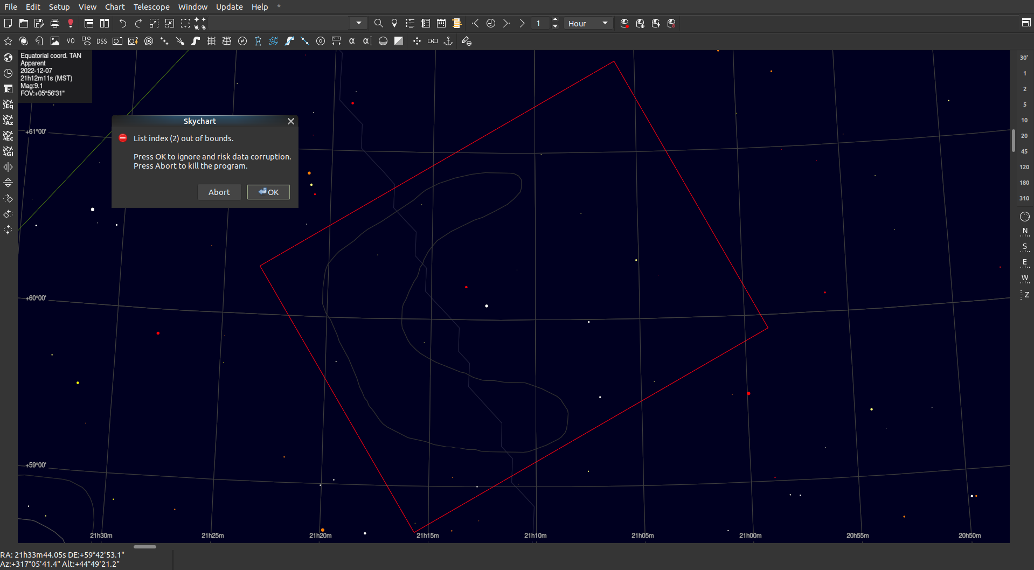
Task: Click the anchor icon in toolbar
Action: 448,41
